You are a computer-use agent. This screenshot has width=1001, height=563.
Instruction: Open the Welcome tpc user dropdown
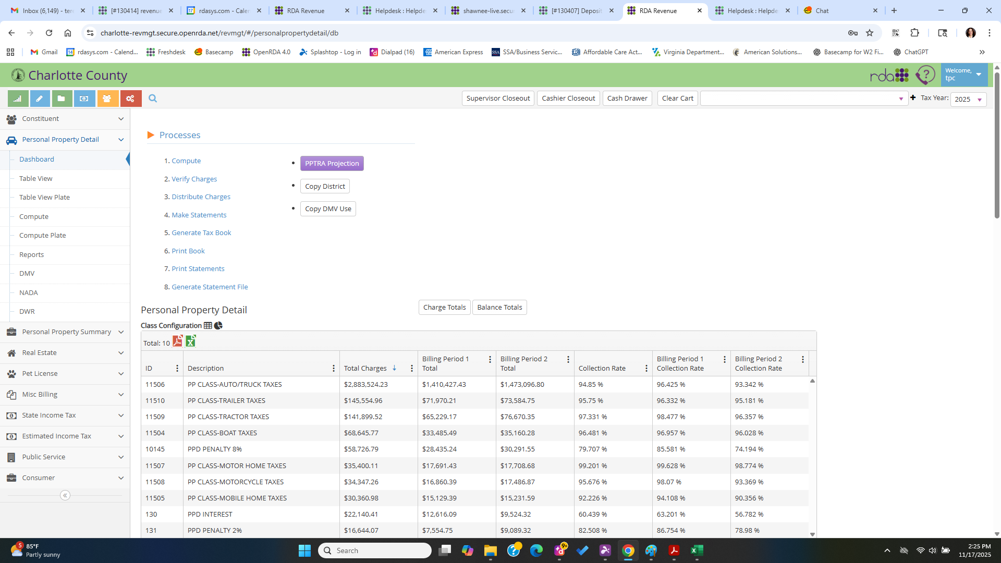pyautogui.click(x=963, y=75)
